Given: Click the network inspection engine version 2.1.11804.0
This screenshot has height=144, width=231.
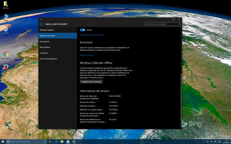Looking at the screenshot, I should pyautogui.click(x=113, y=113).
